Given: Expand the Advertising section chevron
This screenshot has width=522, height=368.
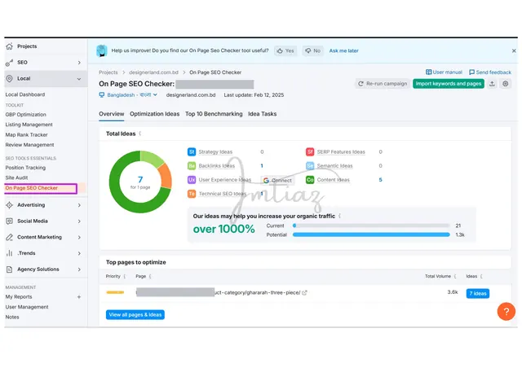Looking at the screenshot, I should pos(79,205).
